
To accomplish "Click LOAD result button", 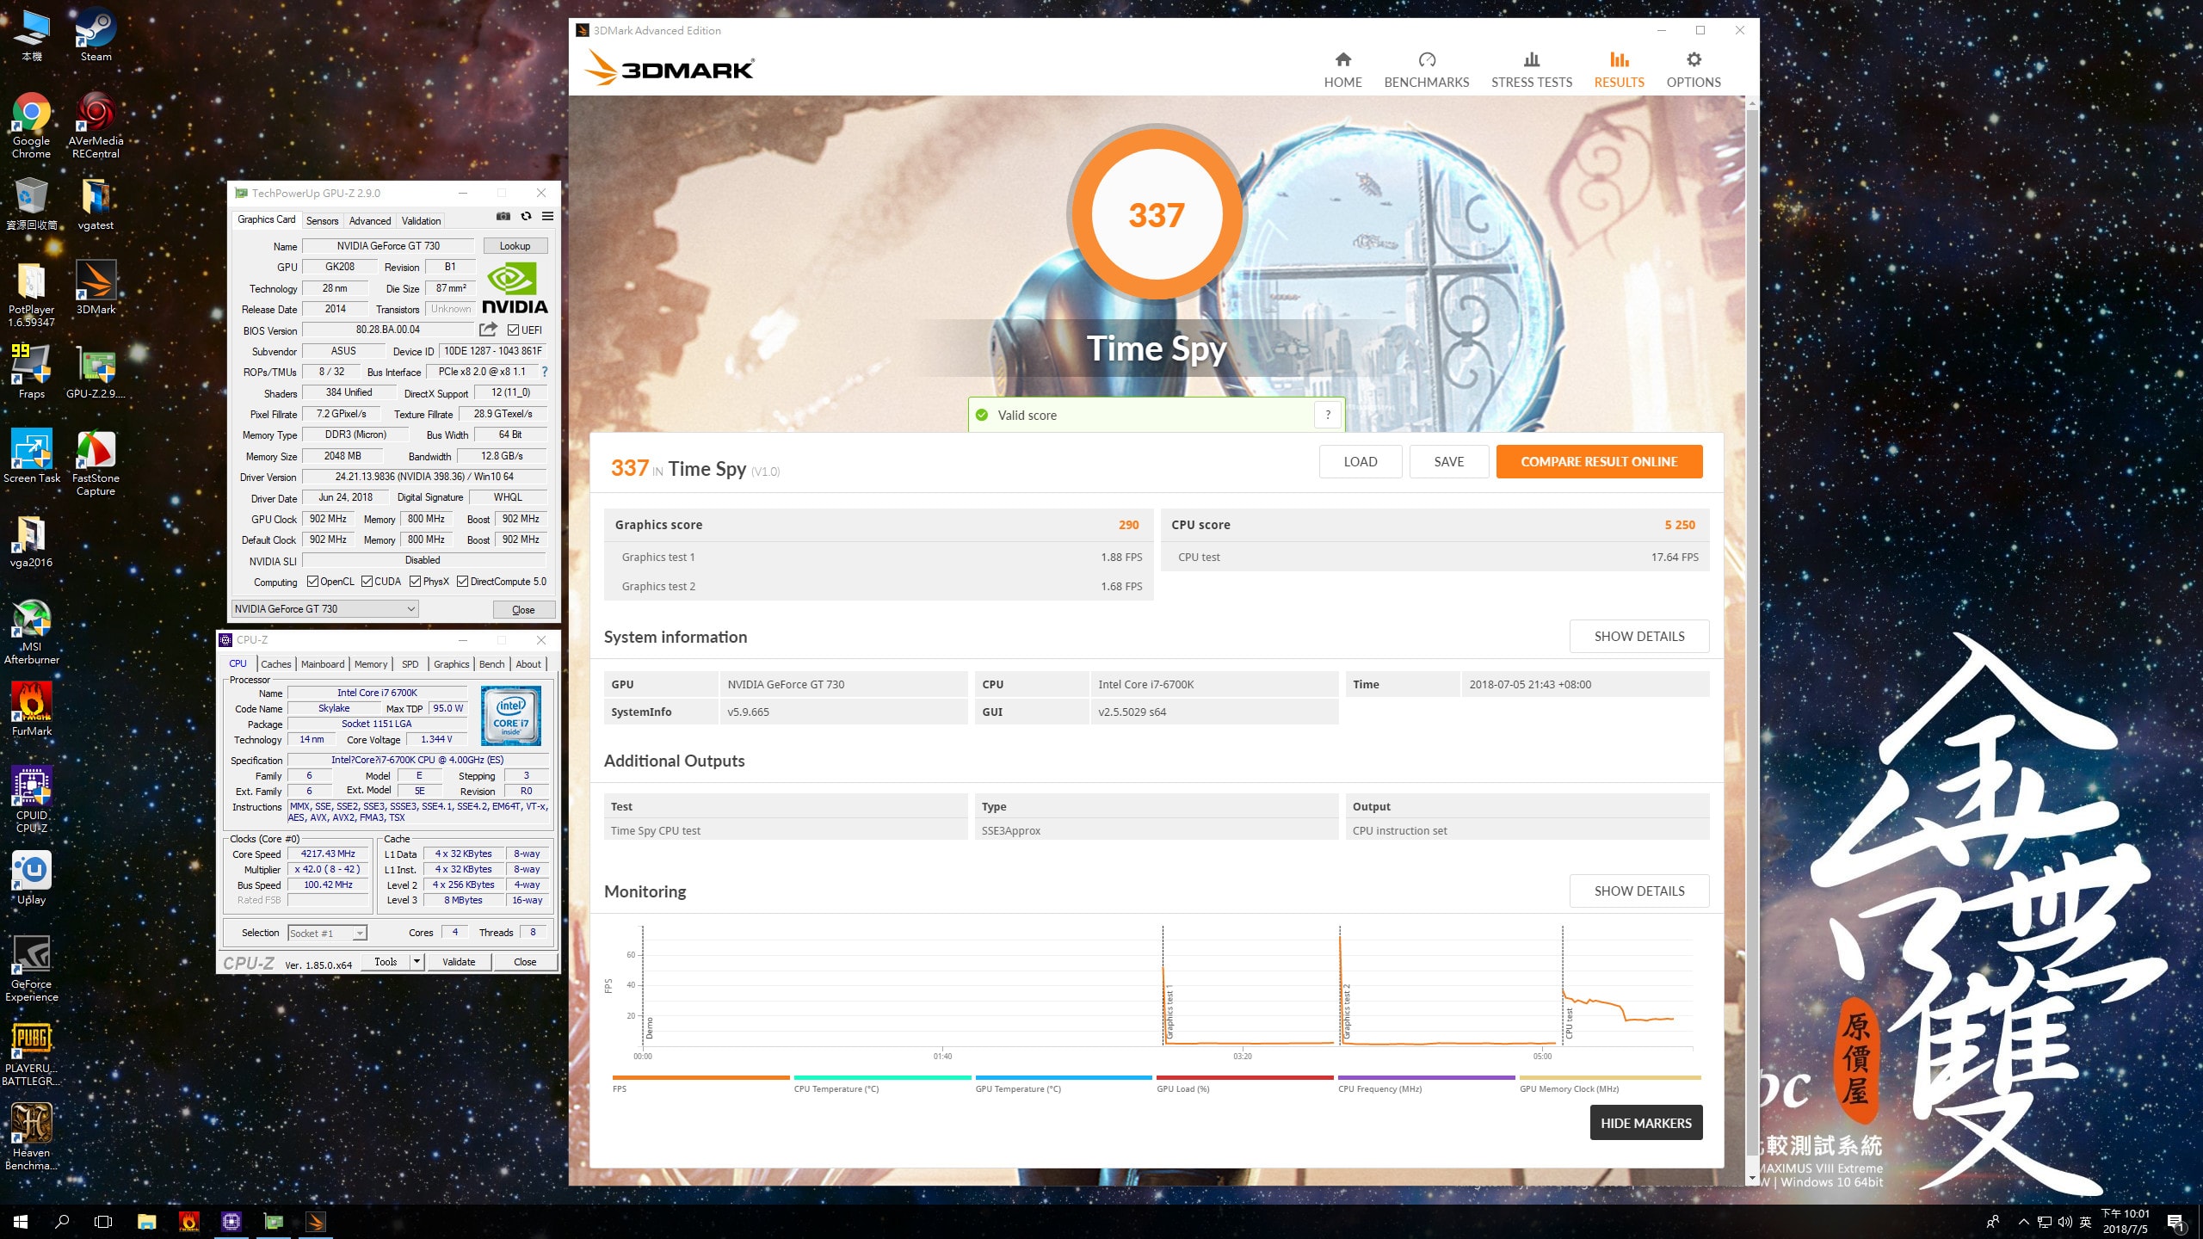I will pyautogui.click(x=1361, y=461).
